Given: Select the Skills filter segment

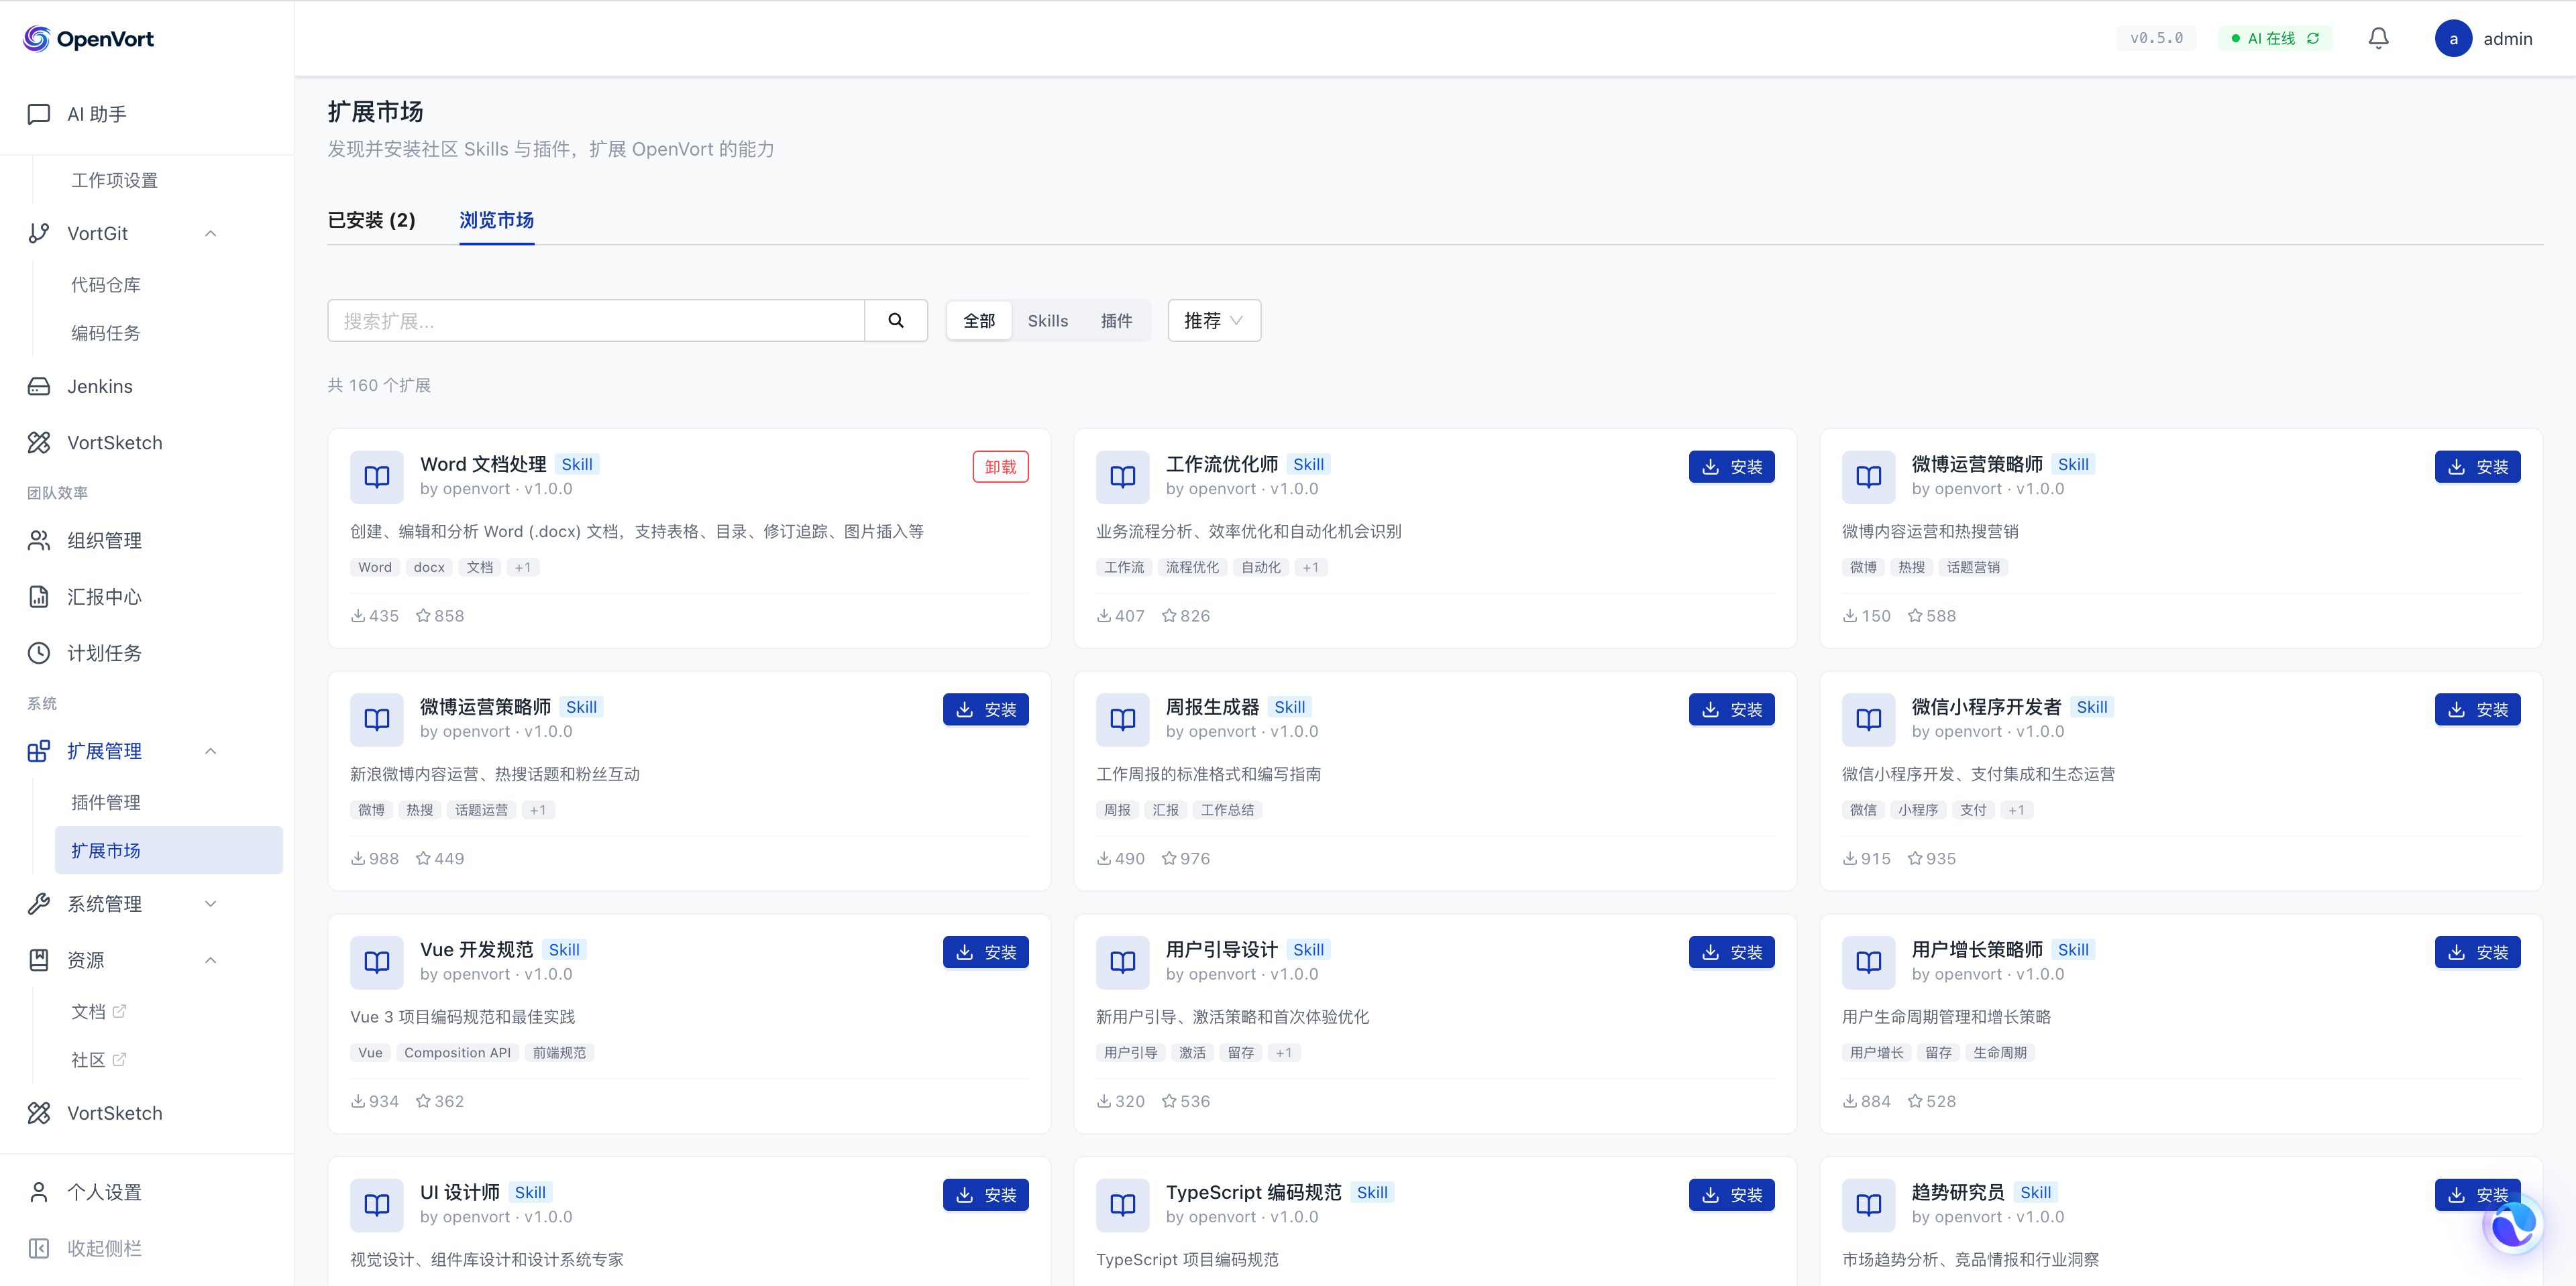Looking at the screenshot, I should [x=1047, y=320].
